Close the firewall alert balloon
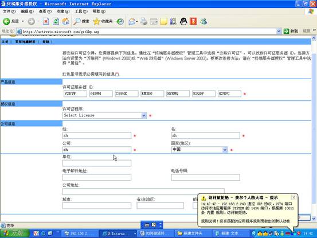This screenshot has height=238, width=317. (x=293, y=197)
